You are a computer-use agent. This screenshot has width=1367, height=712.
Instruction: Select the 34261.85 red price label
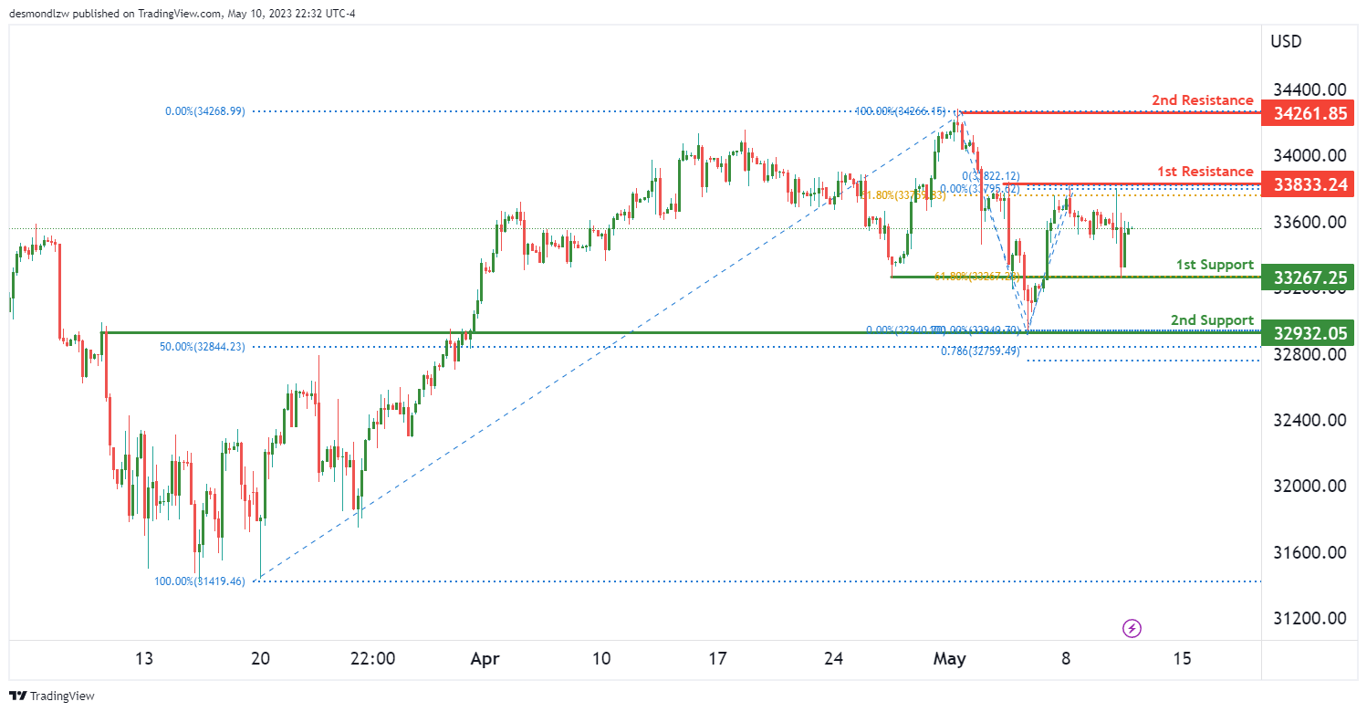(1308, 114)
